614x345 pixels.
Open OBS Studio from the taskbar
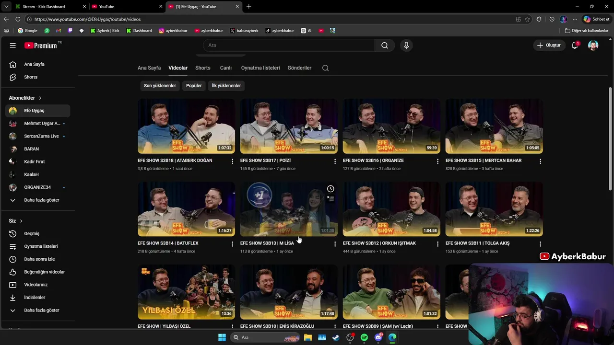tap(350, 337)
